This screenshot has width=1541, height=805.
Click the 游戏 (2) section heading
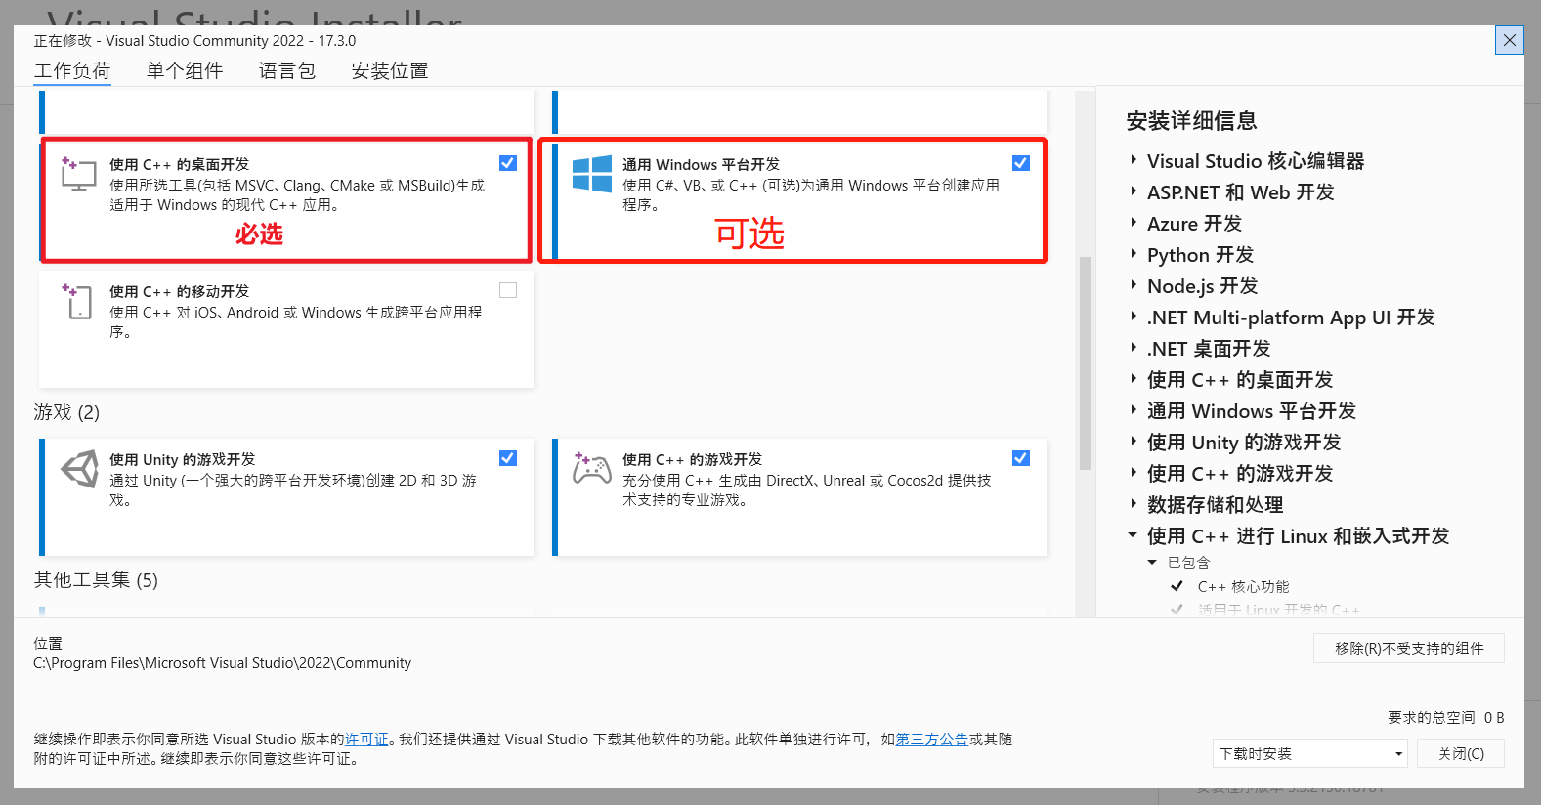click(66, 412)
